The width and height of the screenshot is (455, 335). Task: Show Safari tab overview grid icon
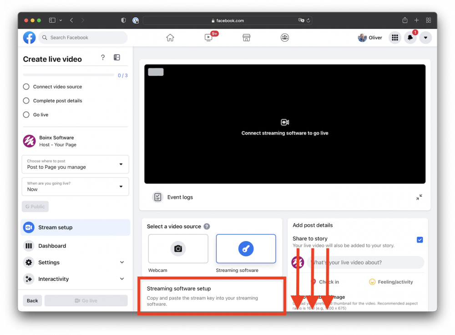tap(428, 20)
